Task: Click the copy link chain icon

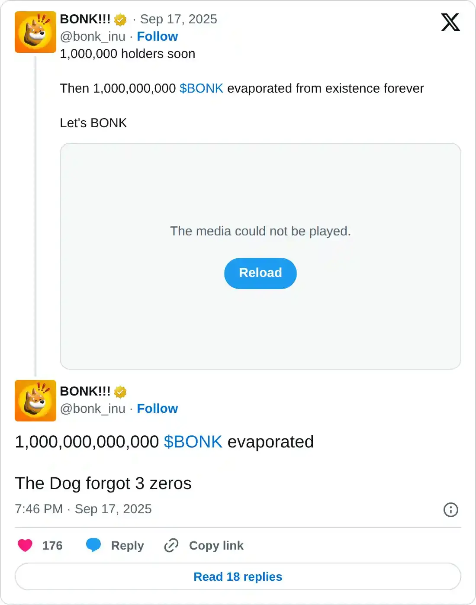Action: coord(171,545)
